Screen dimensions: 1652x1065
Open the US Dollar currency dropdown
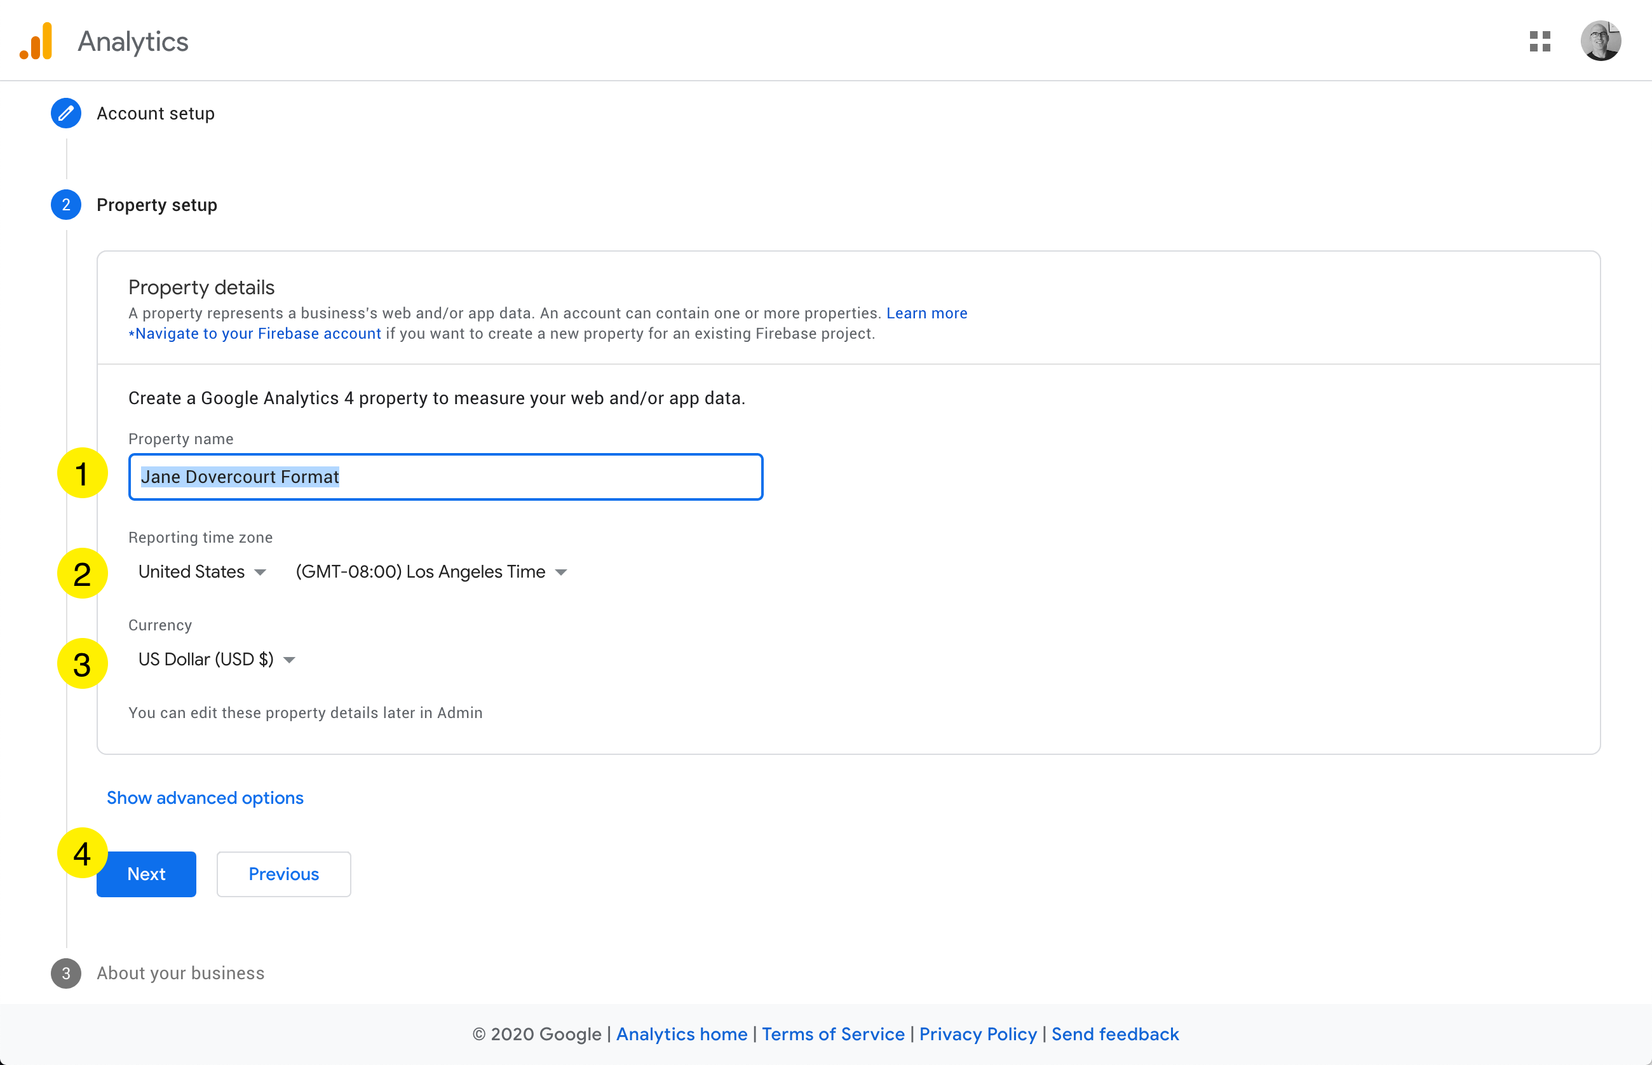(217, 659)
